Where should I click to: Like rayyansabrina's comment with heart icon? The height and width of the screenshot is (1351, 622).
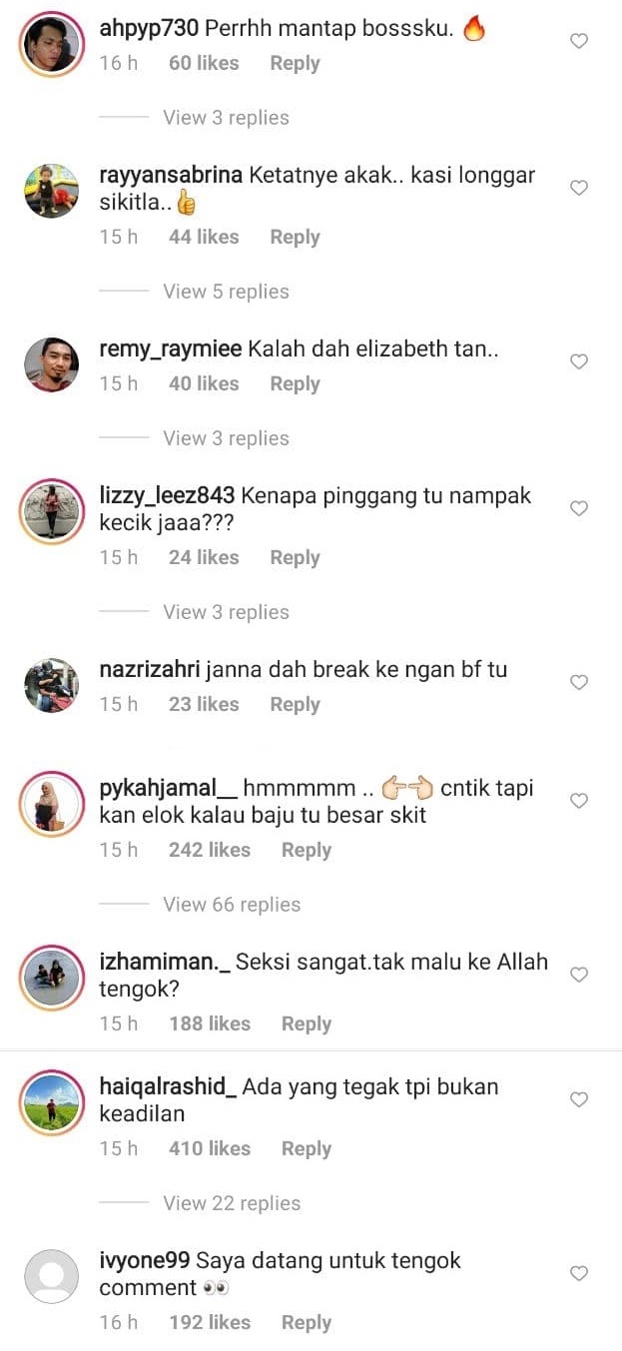[578, 188]
